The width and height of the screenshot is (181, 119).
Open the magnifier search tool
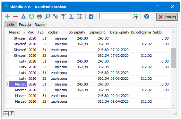coord(47,16)
